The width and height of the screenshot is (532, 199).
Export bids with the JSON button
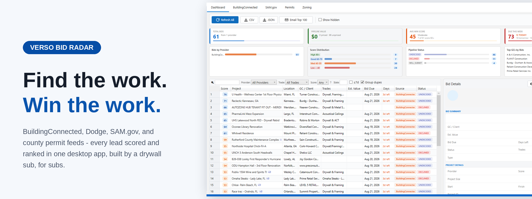coord(269,20)
